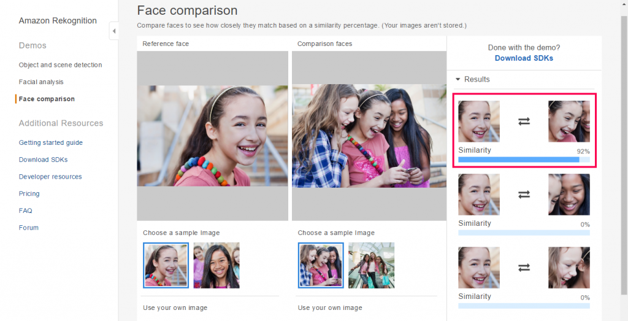This screenshot has height=321, width=628.
Task: Open Getting started guide link
Action: click(51, 142)
